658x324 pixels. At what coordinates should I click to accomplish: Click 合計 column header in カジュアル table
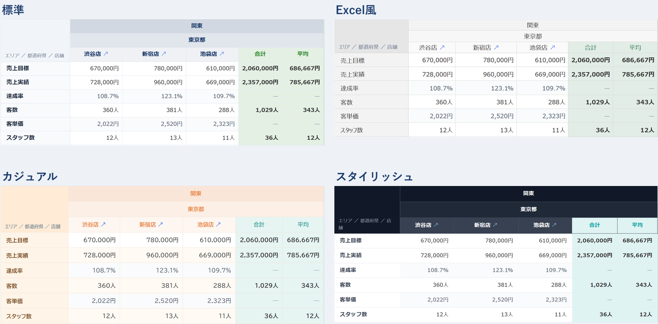259,224
